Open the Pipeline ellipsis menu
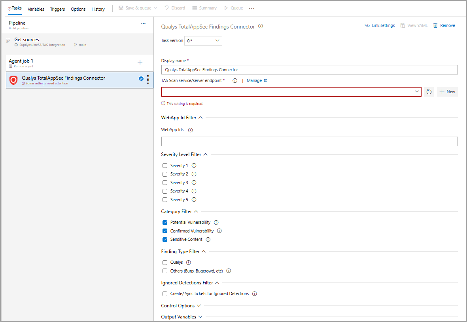This screenshot has height=322, width=467. tap(143, 24)
